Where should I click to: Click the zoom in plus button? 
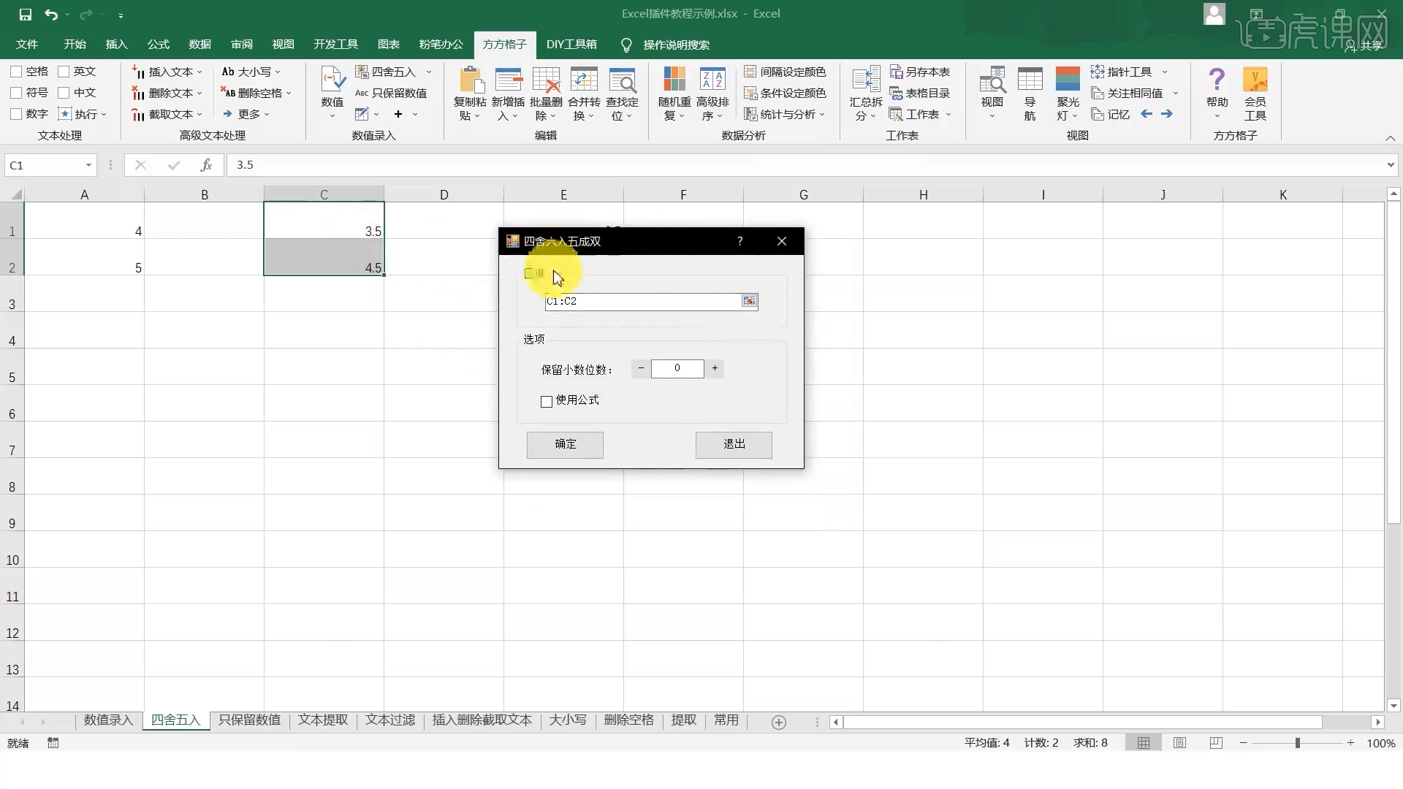[1351, 743]
